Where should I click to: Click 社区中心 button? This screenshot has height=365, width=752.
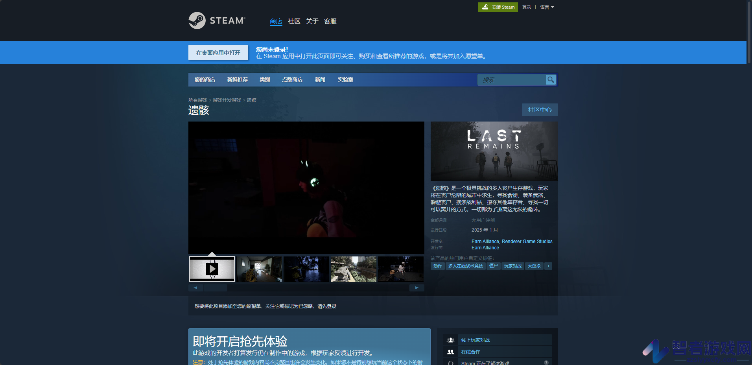[x=540, y=110]
